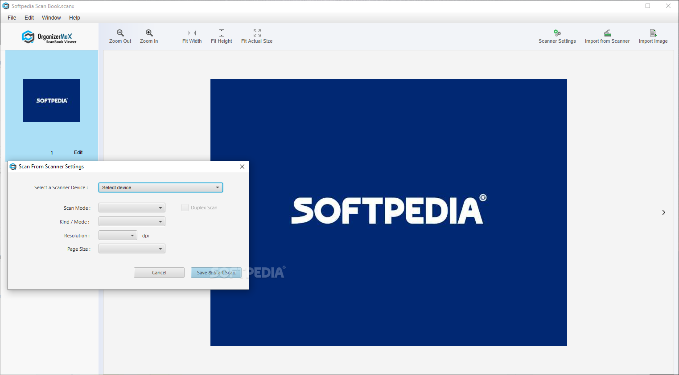Go to next page with right arrow
This screenshot has height=375, width=679.
(x=663, y=212)
